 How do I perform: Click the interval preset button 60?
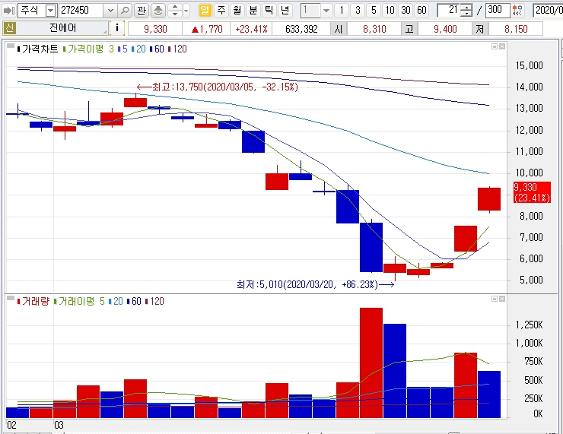click(x=422, y=11)
